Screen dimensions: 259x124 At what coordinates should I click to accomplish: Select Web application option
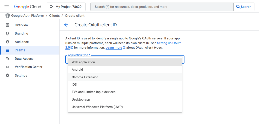tap(125, 62)
